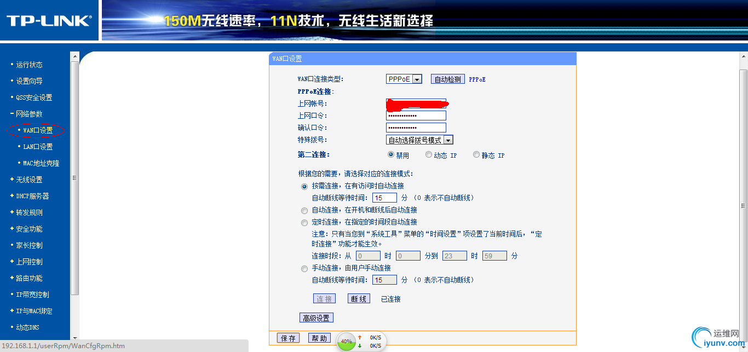748x352 pixels.
Task: Select WAN口设置 submenu item
Action: click(x=38, y=130)
